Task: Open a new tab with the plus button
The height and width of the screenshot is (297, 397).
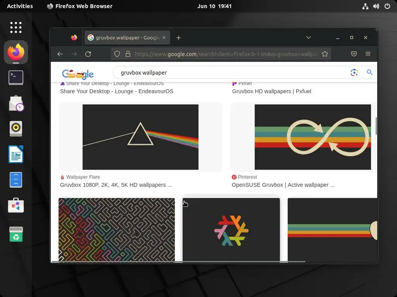Action: pos(178,38)
